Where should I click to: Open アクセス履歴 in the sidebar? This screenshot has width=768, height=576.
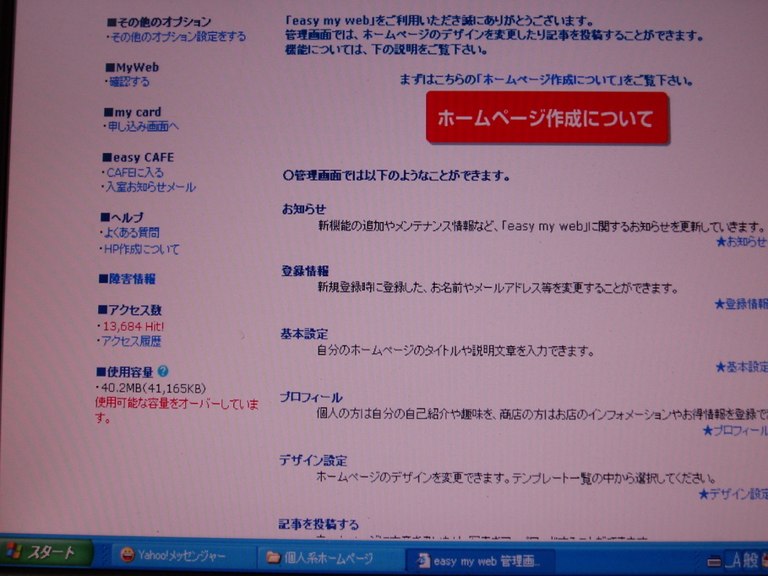coord(131,341)
